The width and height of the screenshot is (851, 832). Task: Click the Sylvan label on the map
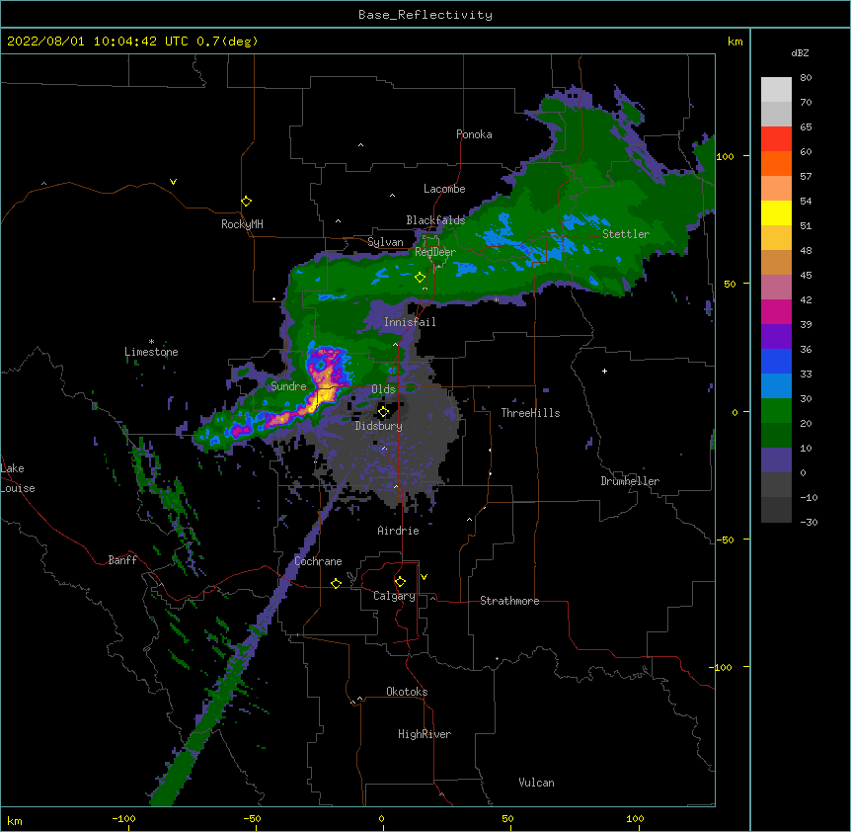(x=385, y=242)
